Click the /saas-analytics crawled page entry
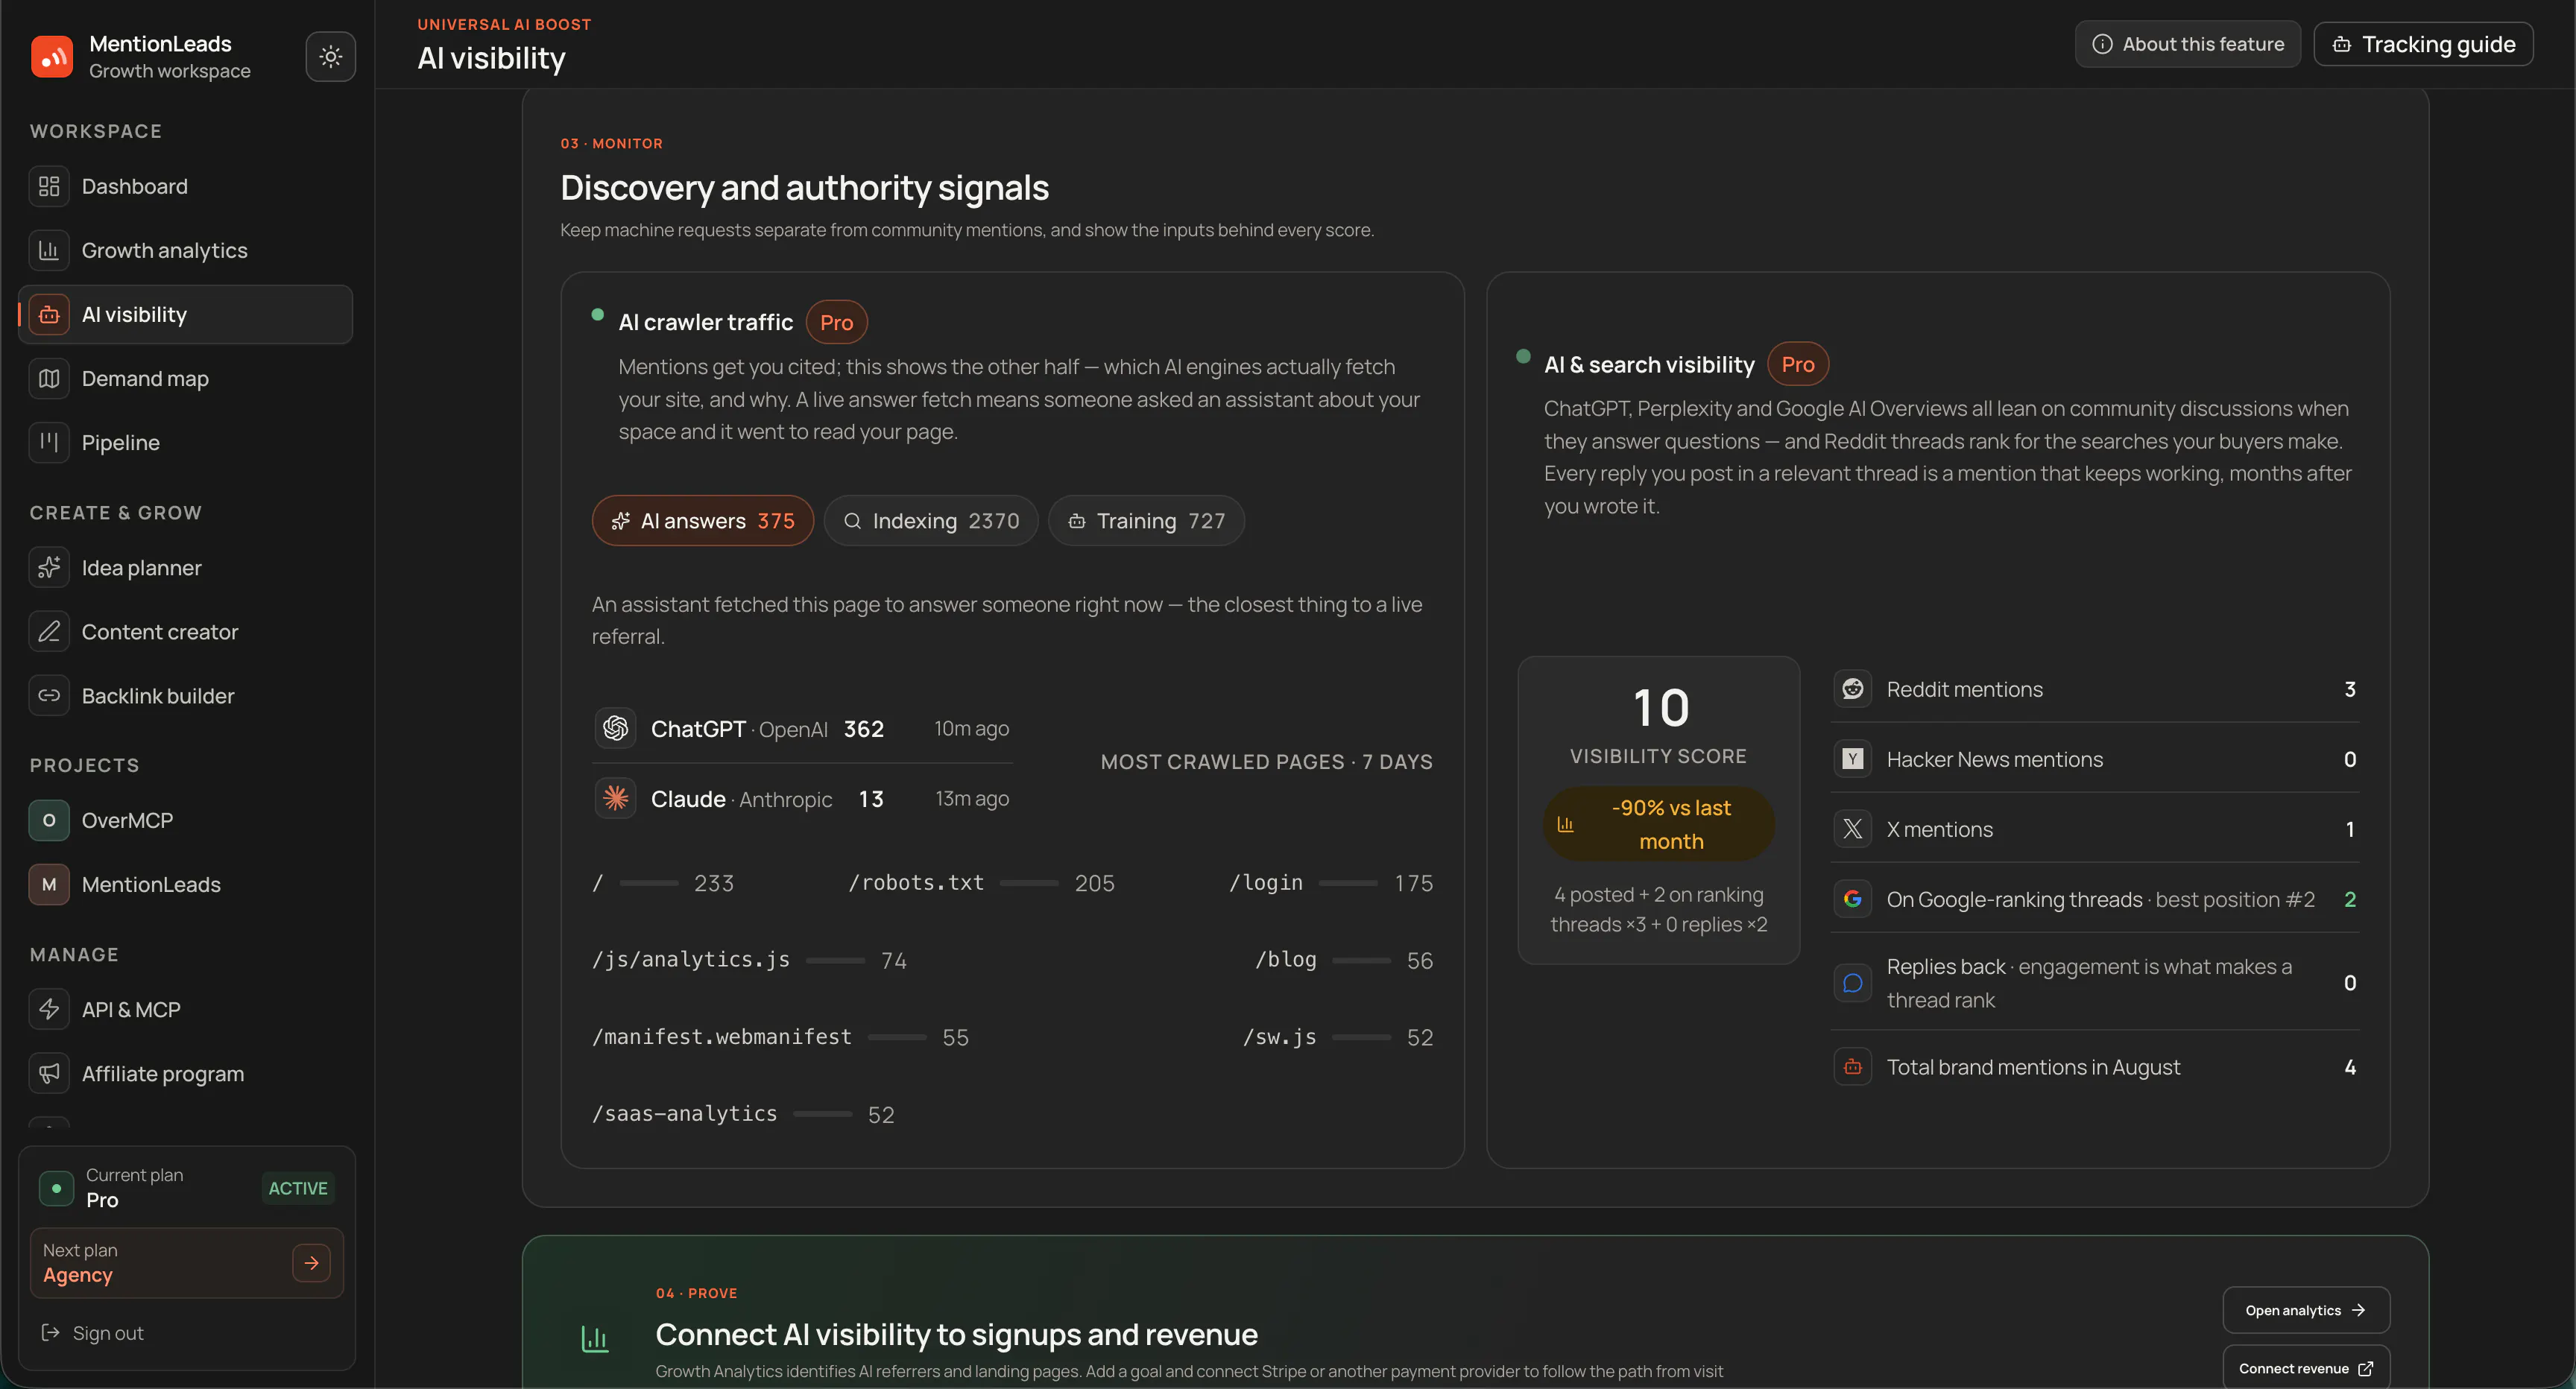Image resolution: width=2576 pixels, height=1389 pixels. tap(743, 1114)
